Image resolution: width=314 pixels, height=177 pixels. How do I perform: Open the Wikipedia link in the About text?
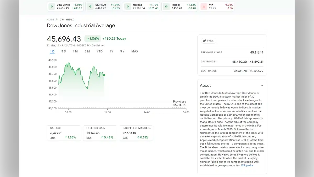click(x=247, y=165)
